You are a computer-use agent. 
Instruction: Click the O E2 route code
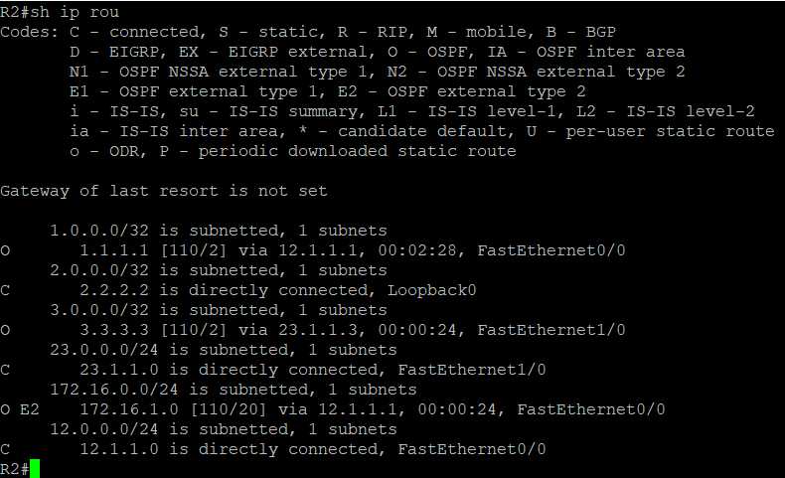click(20, 409)
